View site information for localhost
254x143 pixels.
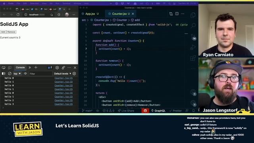click(x=25, y=15)
